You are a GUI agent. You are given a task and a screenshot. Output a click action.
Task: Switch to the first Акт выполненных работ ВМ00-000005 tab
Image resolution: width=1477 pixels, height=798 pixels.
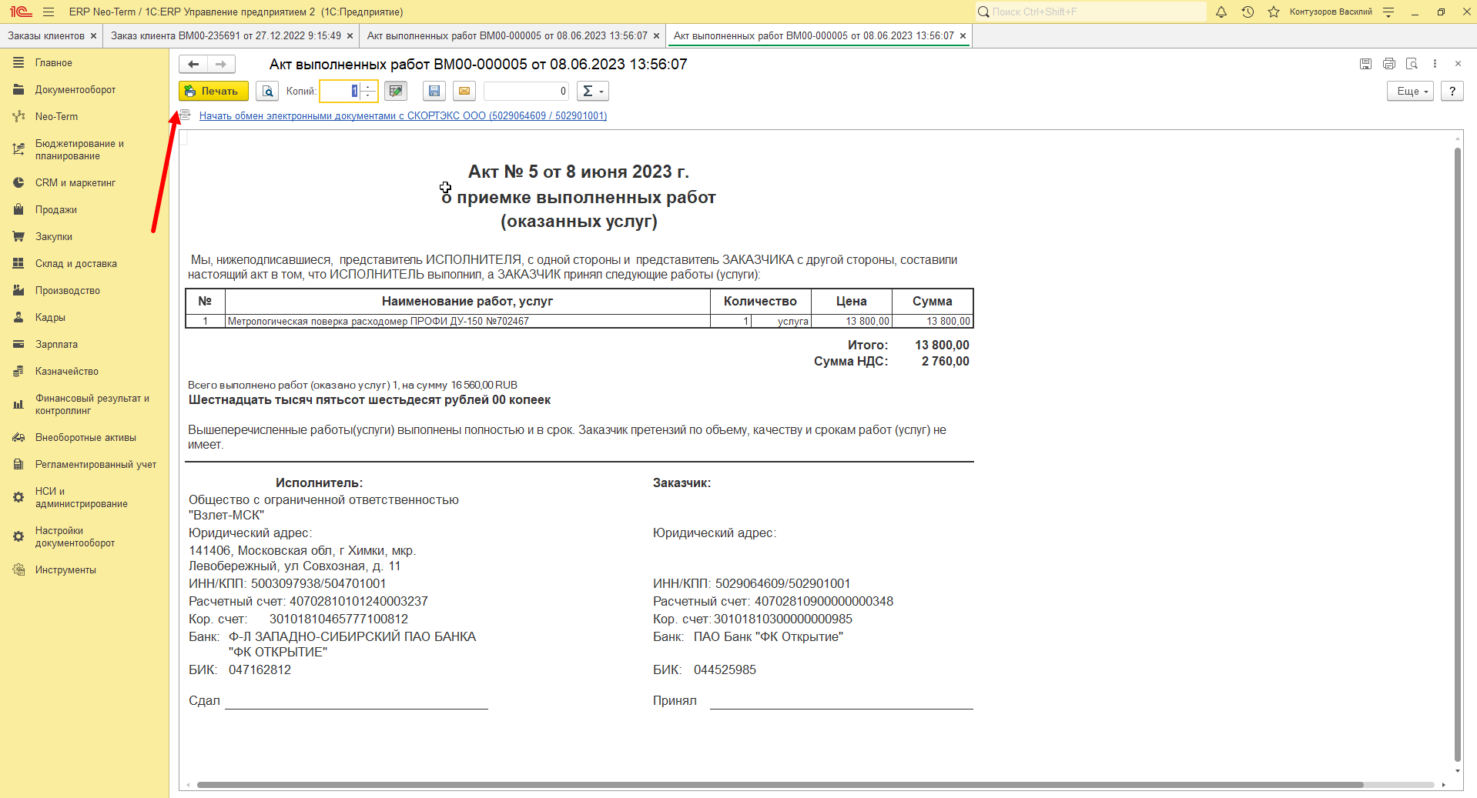pos(507,35)
